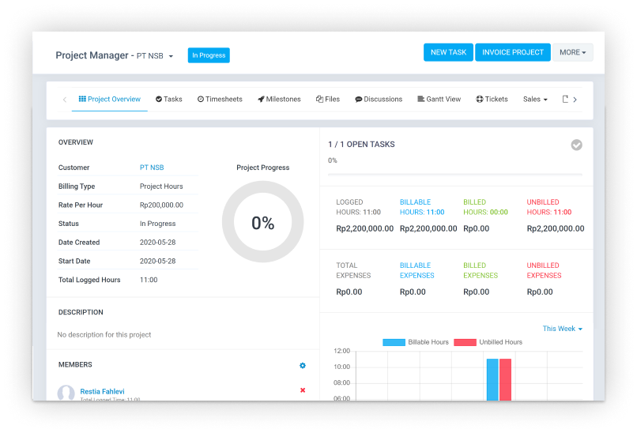Open the Tickets tab
Image resolution: width=637 pixels, height=433 pixels.
(492, 99)
